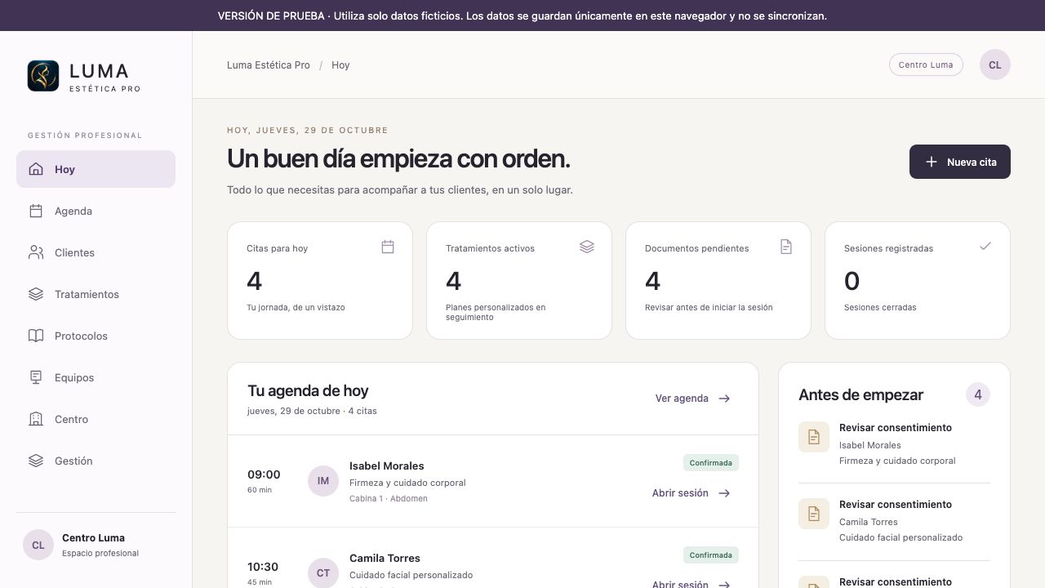Image resolution: width=1045 pixels, height=588 pixels.
Task: Click the count badge beside Antes de empezar
Action: point(978,394)
